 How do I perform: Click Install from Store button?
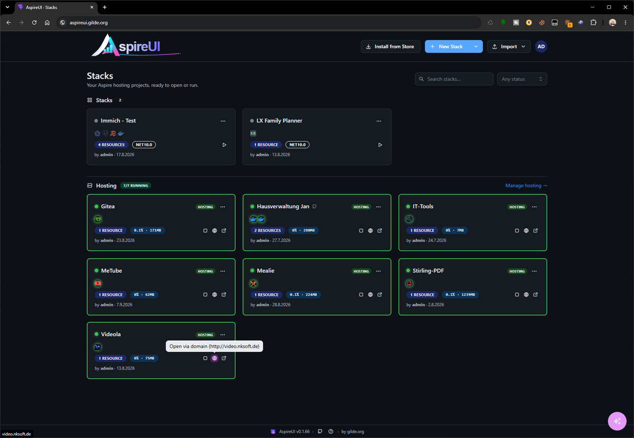point(390,46)
